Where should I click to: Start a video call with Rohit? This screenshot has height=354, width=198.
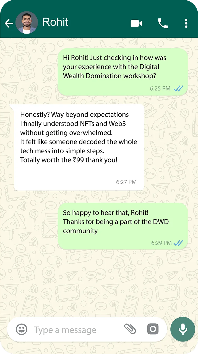tap(136, 23)
